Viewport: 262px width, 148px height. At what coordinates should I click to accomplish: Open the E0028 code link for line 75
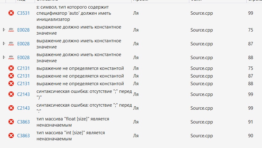coord(23,30)
